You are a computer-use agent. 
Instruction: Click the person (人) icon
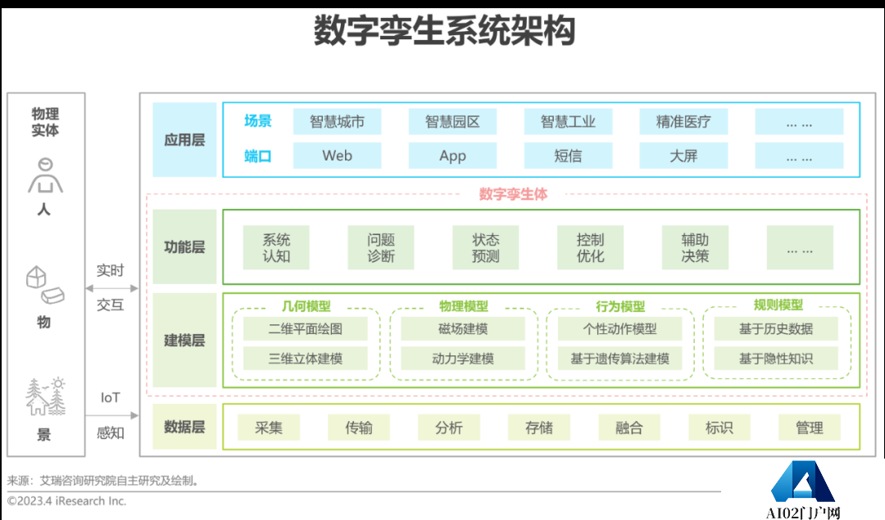coord(45,176)
